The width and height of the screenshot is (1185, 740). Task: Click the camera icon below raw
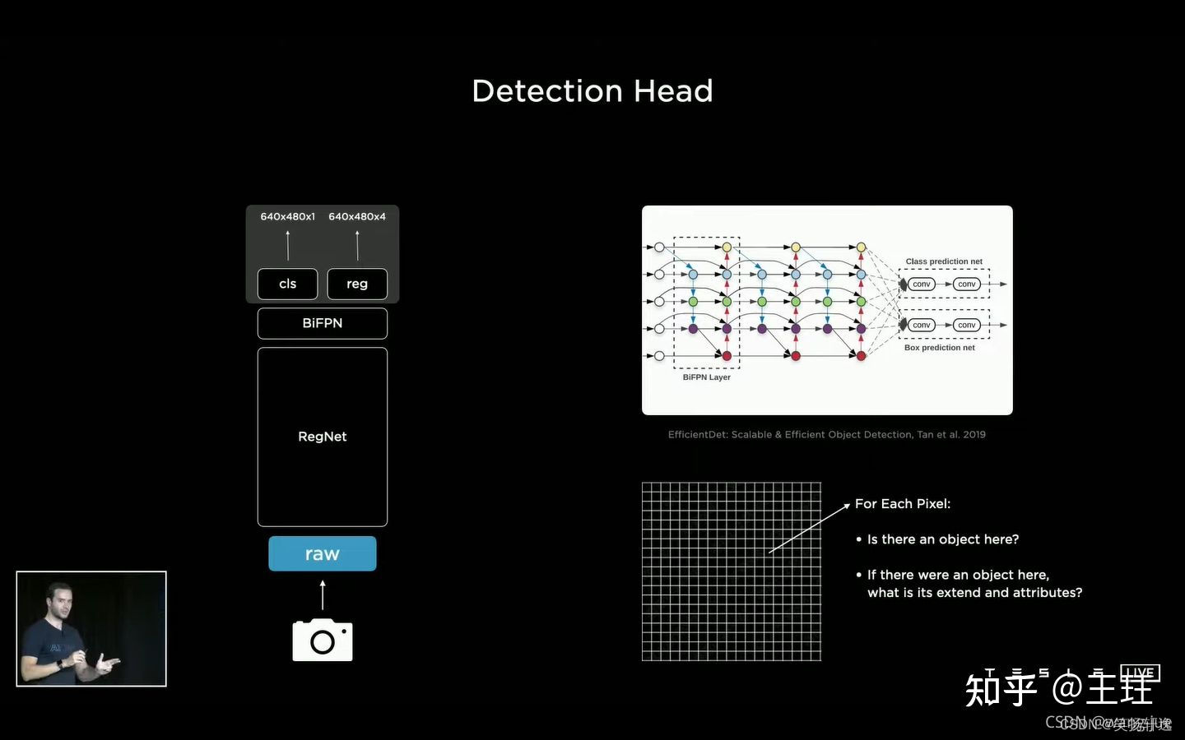click(x=323, y=640)
